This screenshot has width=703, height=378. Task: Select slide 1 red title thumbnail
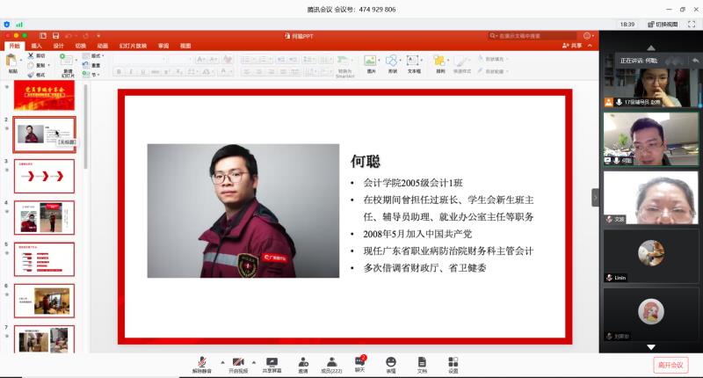[x=45, y=95]
